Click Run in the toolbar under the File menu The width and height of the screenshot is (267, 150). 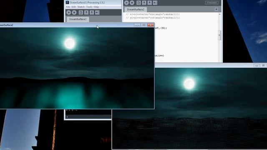[69, 12]
